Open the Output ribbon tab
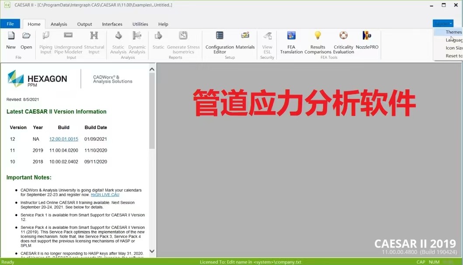The image size is (463, 265). pyautogui.click(x=84, y=24)
